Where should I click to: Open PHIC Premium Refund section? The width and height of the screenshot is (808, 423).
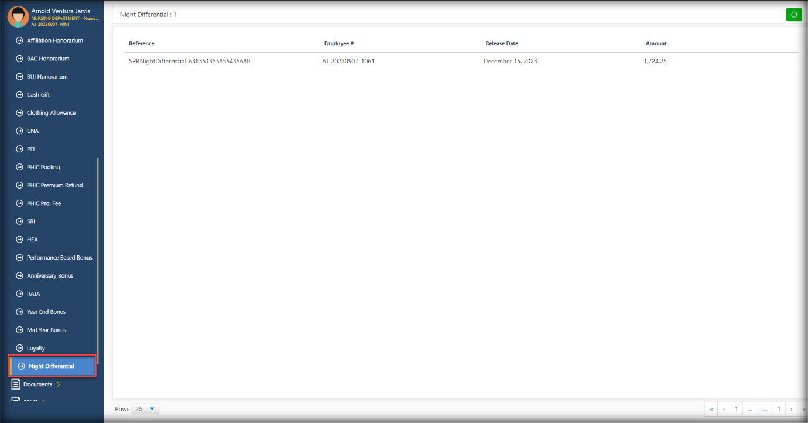54,185
